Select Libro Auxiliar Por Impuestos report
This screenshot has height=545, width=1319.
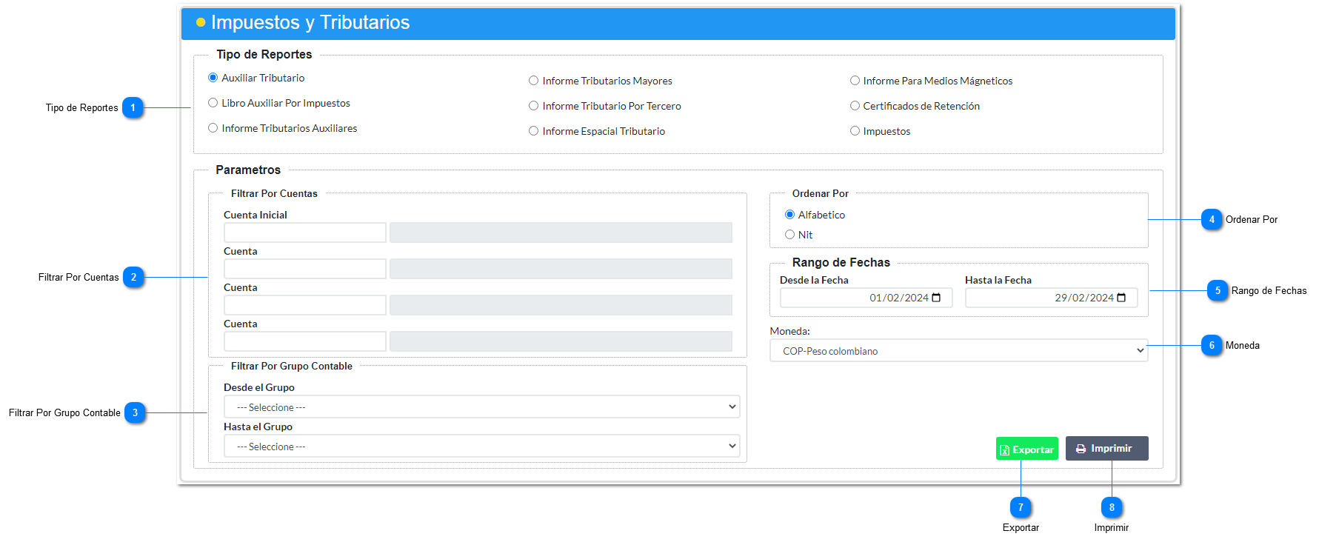click(213, 103)
